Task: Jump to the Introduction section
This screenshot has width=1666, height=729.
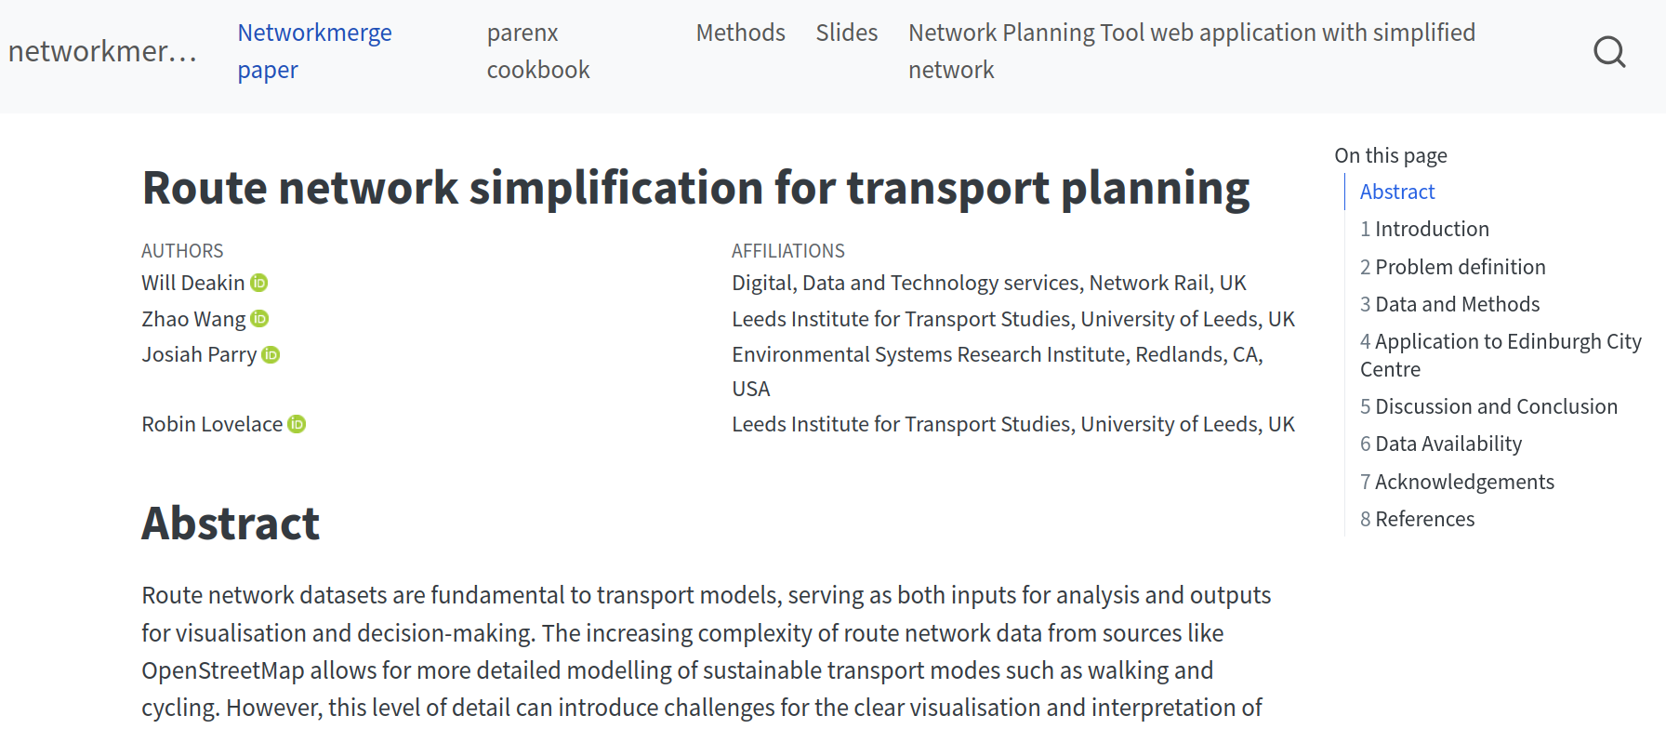Action: coord(1432,229)
